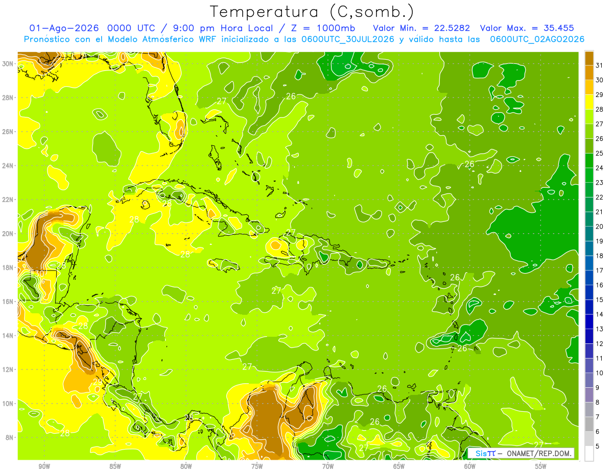613x473 pixels.
Task: Click color bar value 20
Action: tap(600, 227)
